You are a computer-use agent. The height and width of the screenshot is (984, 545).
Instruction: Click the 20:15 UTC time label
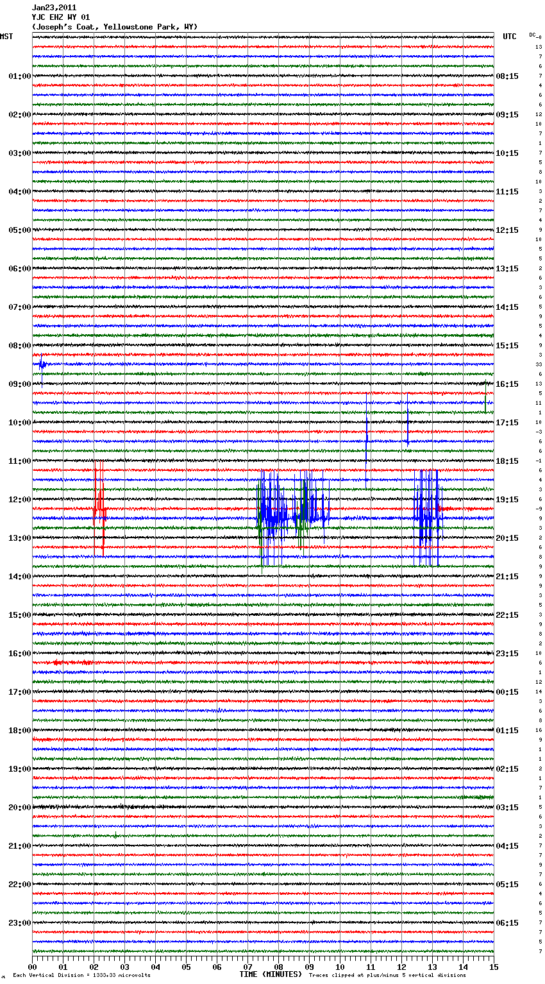pos(507,538)
